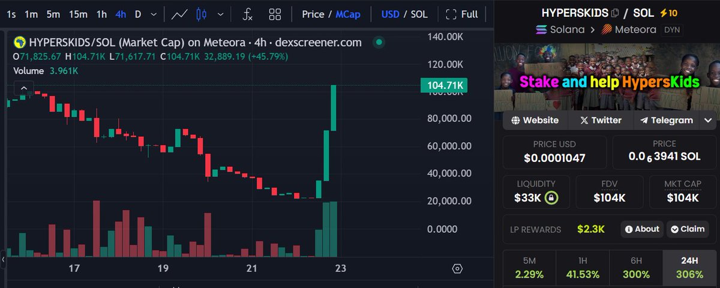Switch to the daily D timeframe
This screenshot has width=720, height=288.
(x=138, y=14)
